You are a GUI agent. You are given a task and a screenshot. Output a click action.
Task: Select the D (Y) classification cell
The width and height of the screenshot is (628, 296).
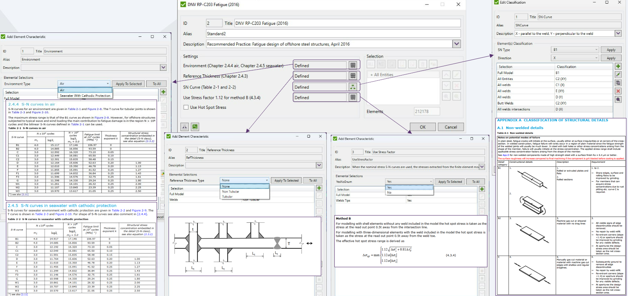tap(584, 97)
